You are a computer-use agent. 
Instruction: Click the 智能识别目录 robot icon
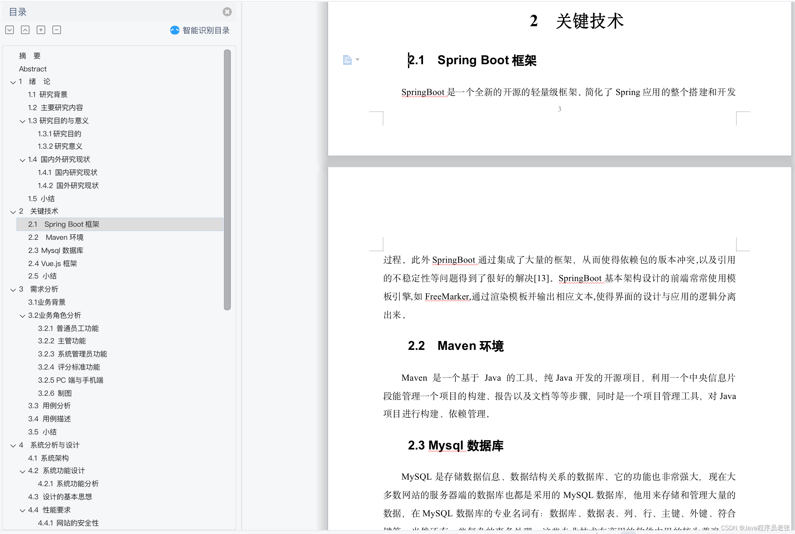coord(175,30)
